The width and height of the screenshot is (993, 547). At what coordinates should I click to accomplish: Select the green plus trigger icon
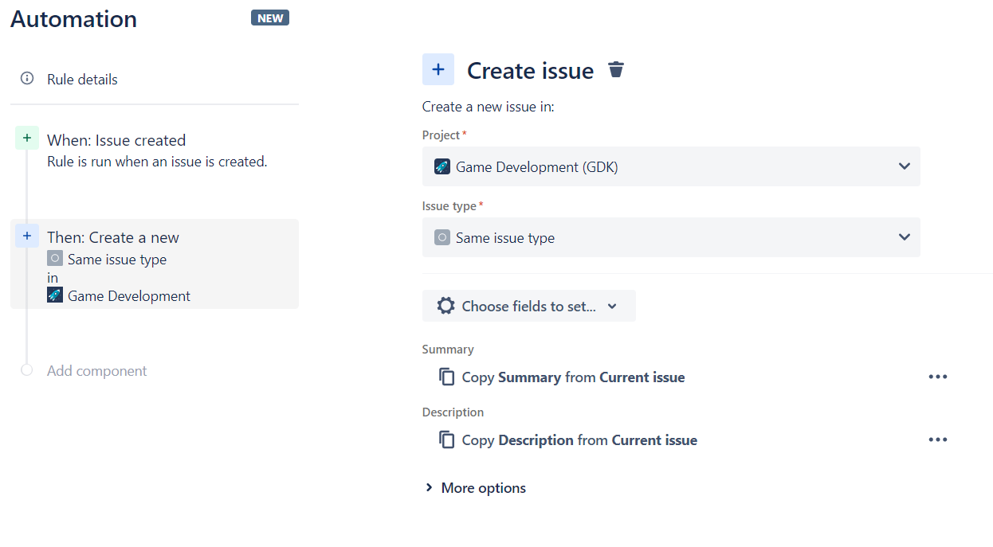click(x=27, y=139)
